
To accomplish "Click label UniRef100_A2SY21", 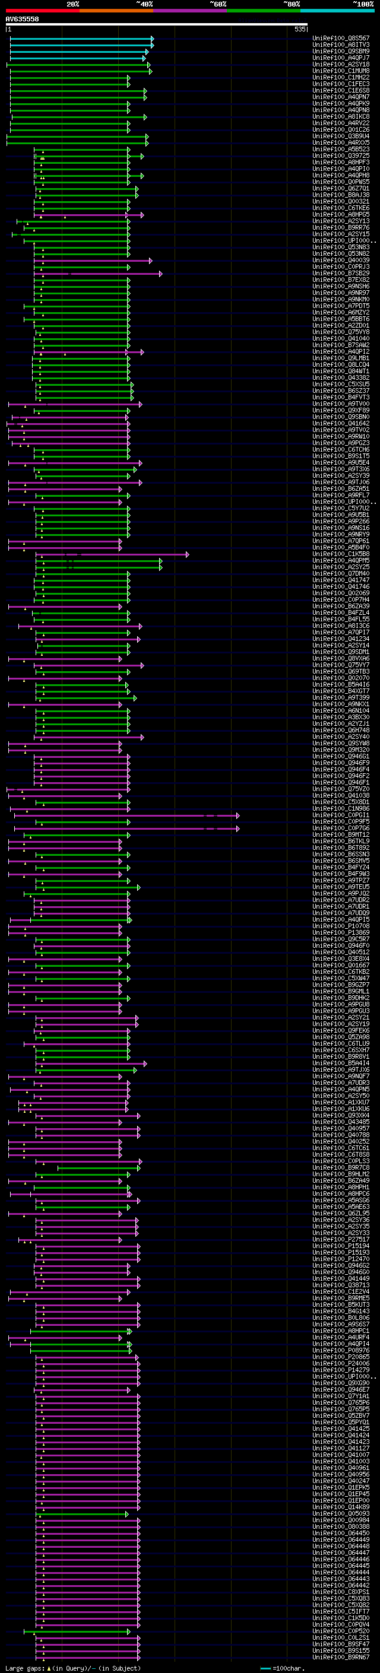I will click(341, 1018).
